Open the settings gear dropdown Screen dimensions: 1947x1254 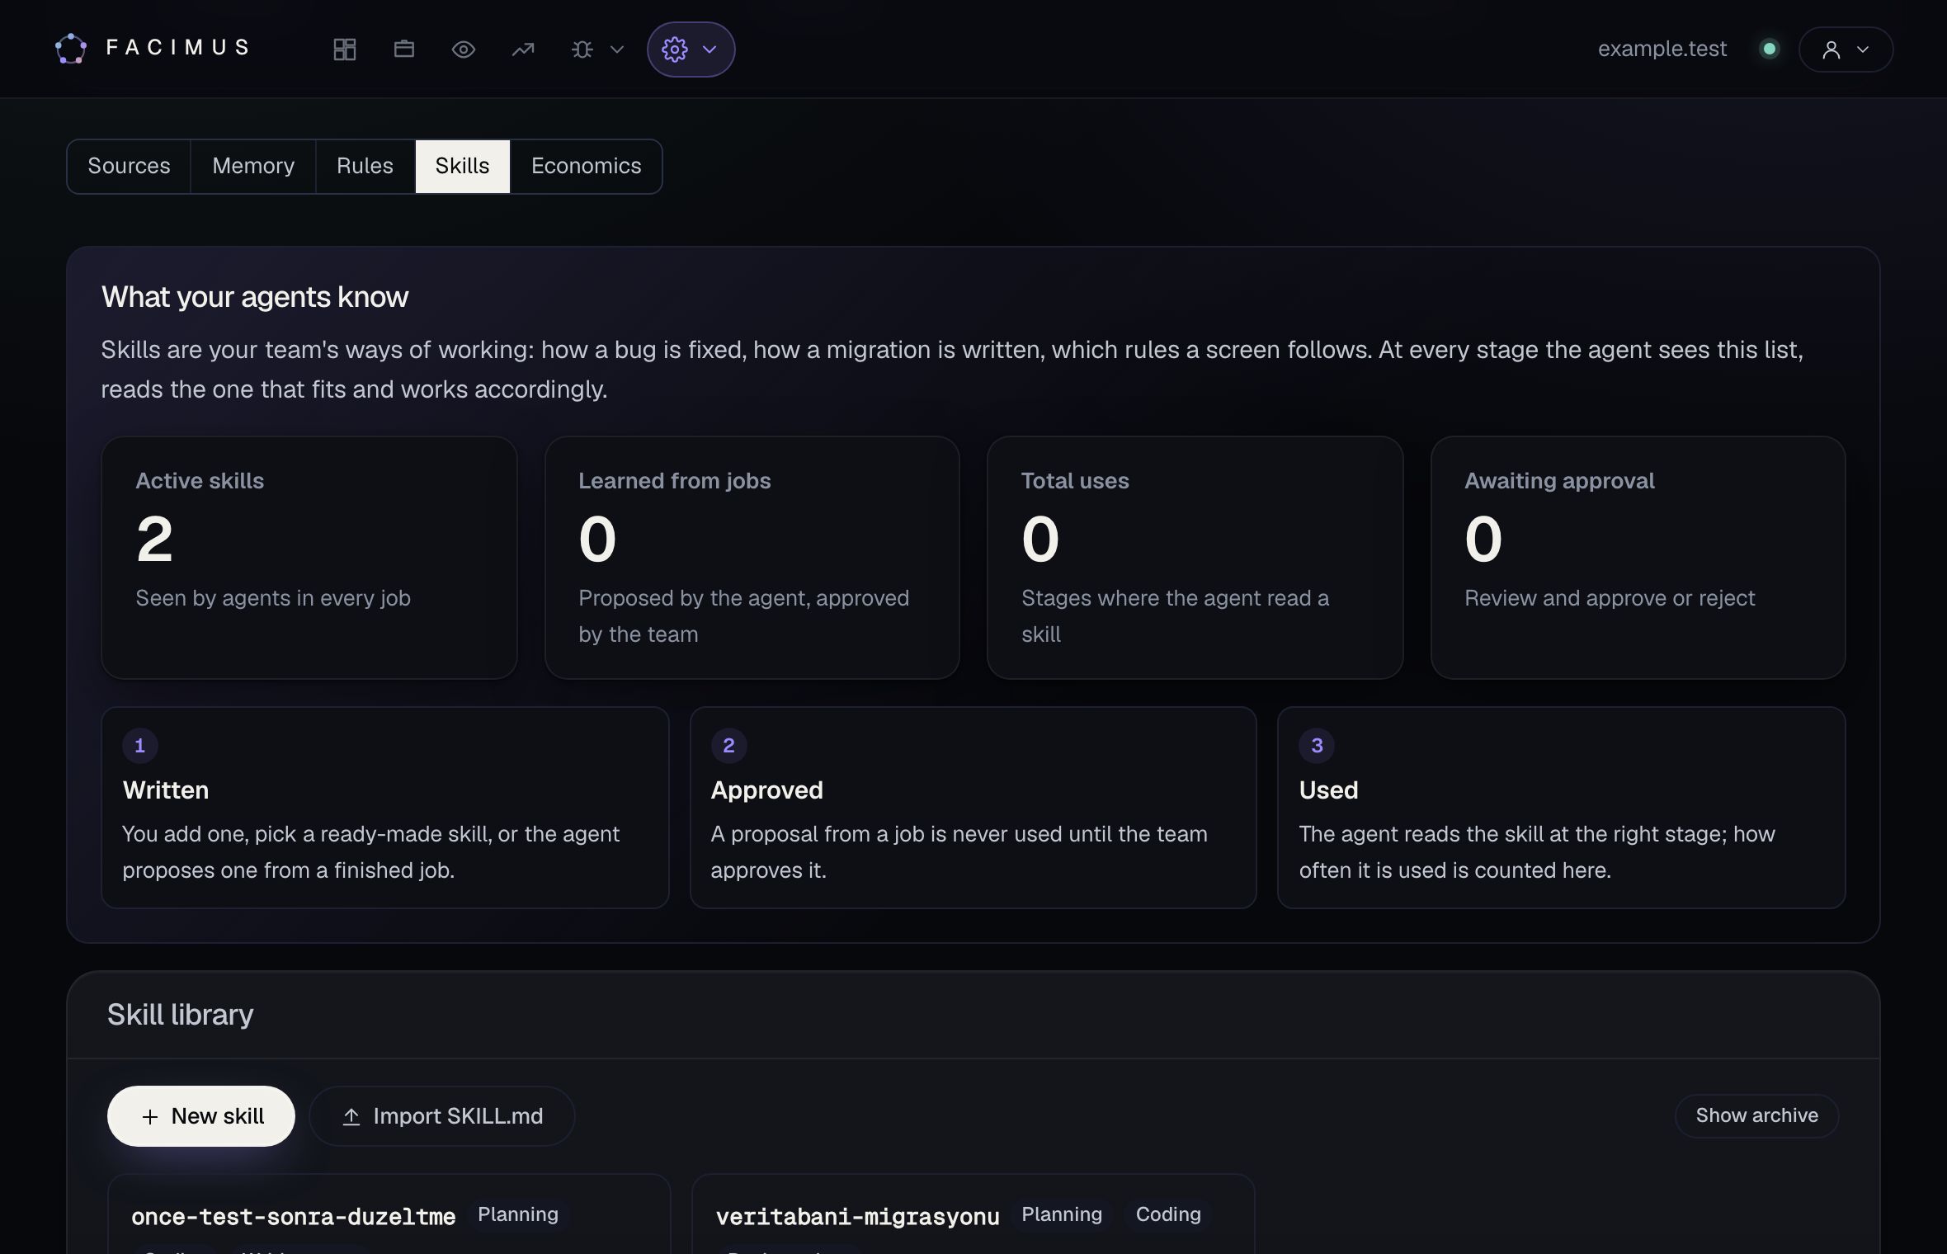[691, 49]
